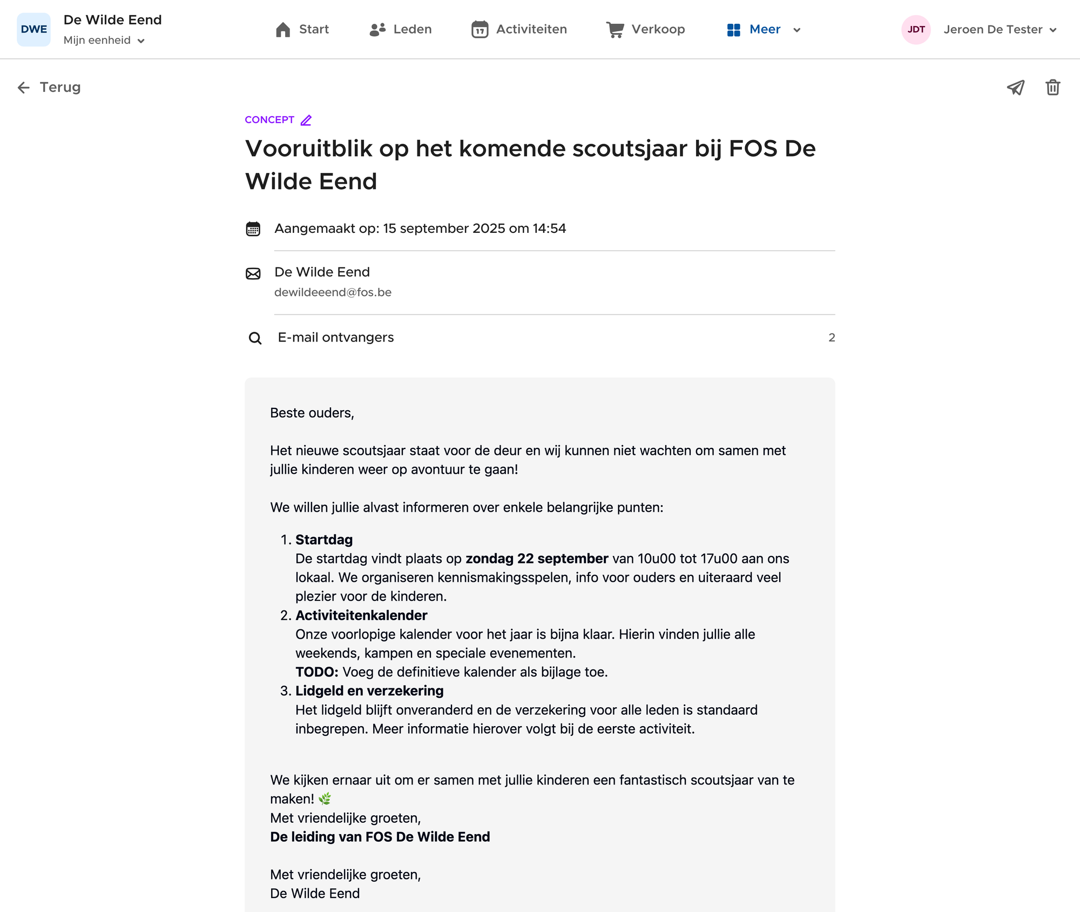The image size is (1080, 912).
Task: Click the magnifier icon for recipients
Action: pos(255,338)
